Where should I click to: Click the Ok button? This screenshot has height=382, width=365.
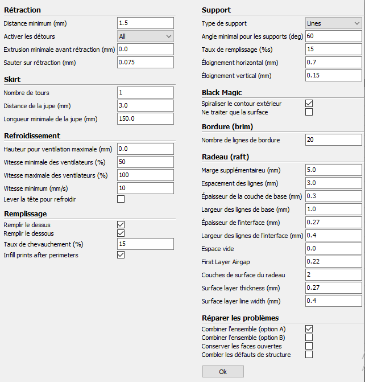pos(223,372)
